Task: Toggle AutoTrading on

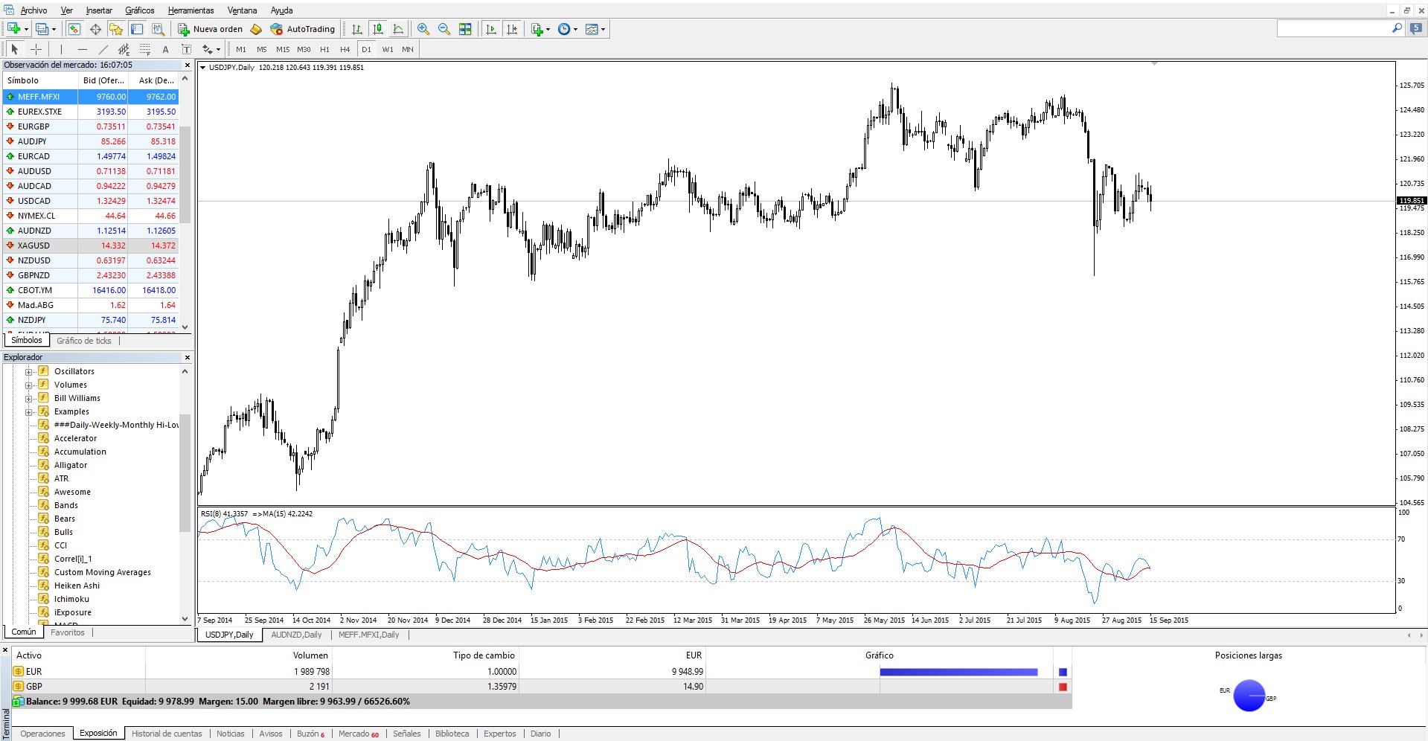Action: tap(303, 29)
